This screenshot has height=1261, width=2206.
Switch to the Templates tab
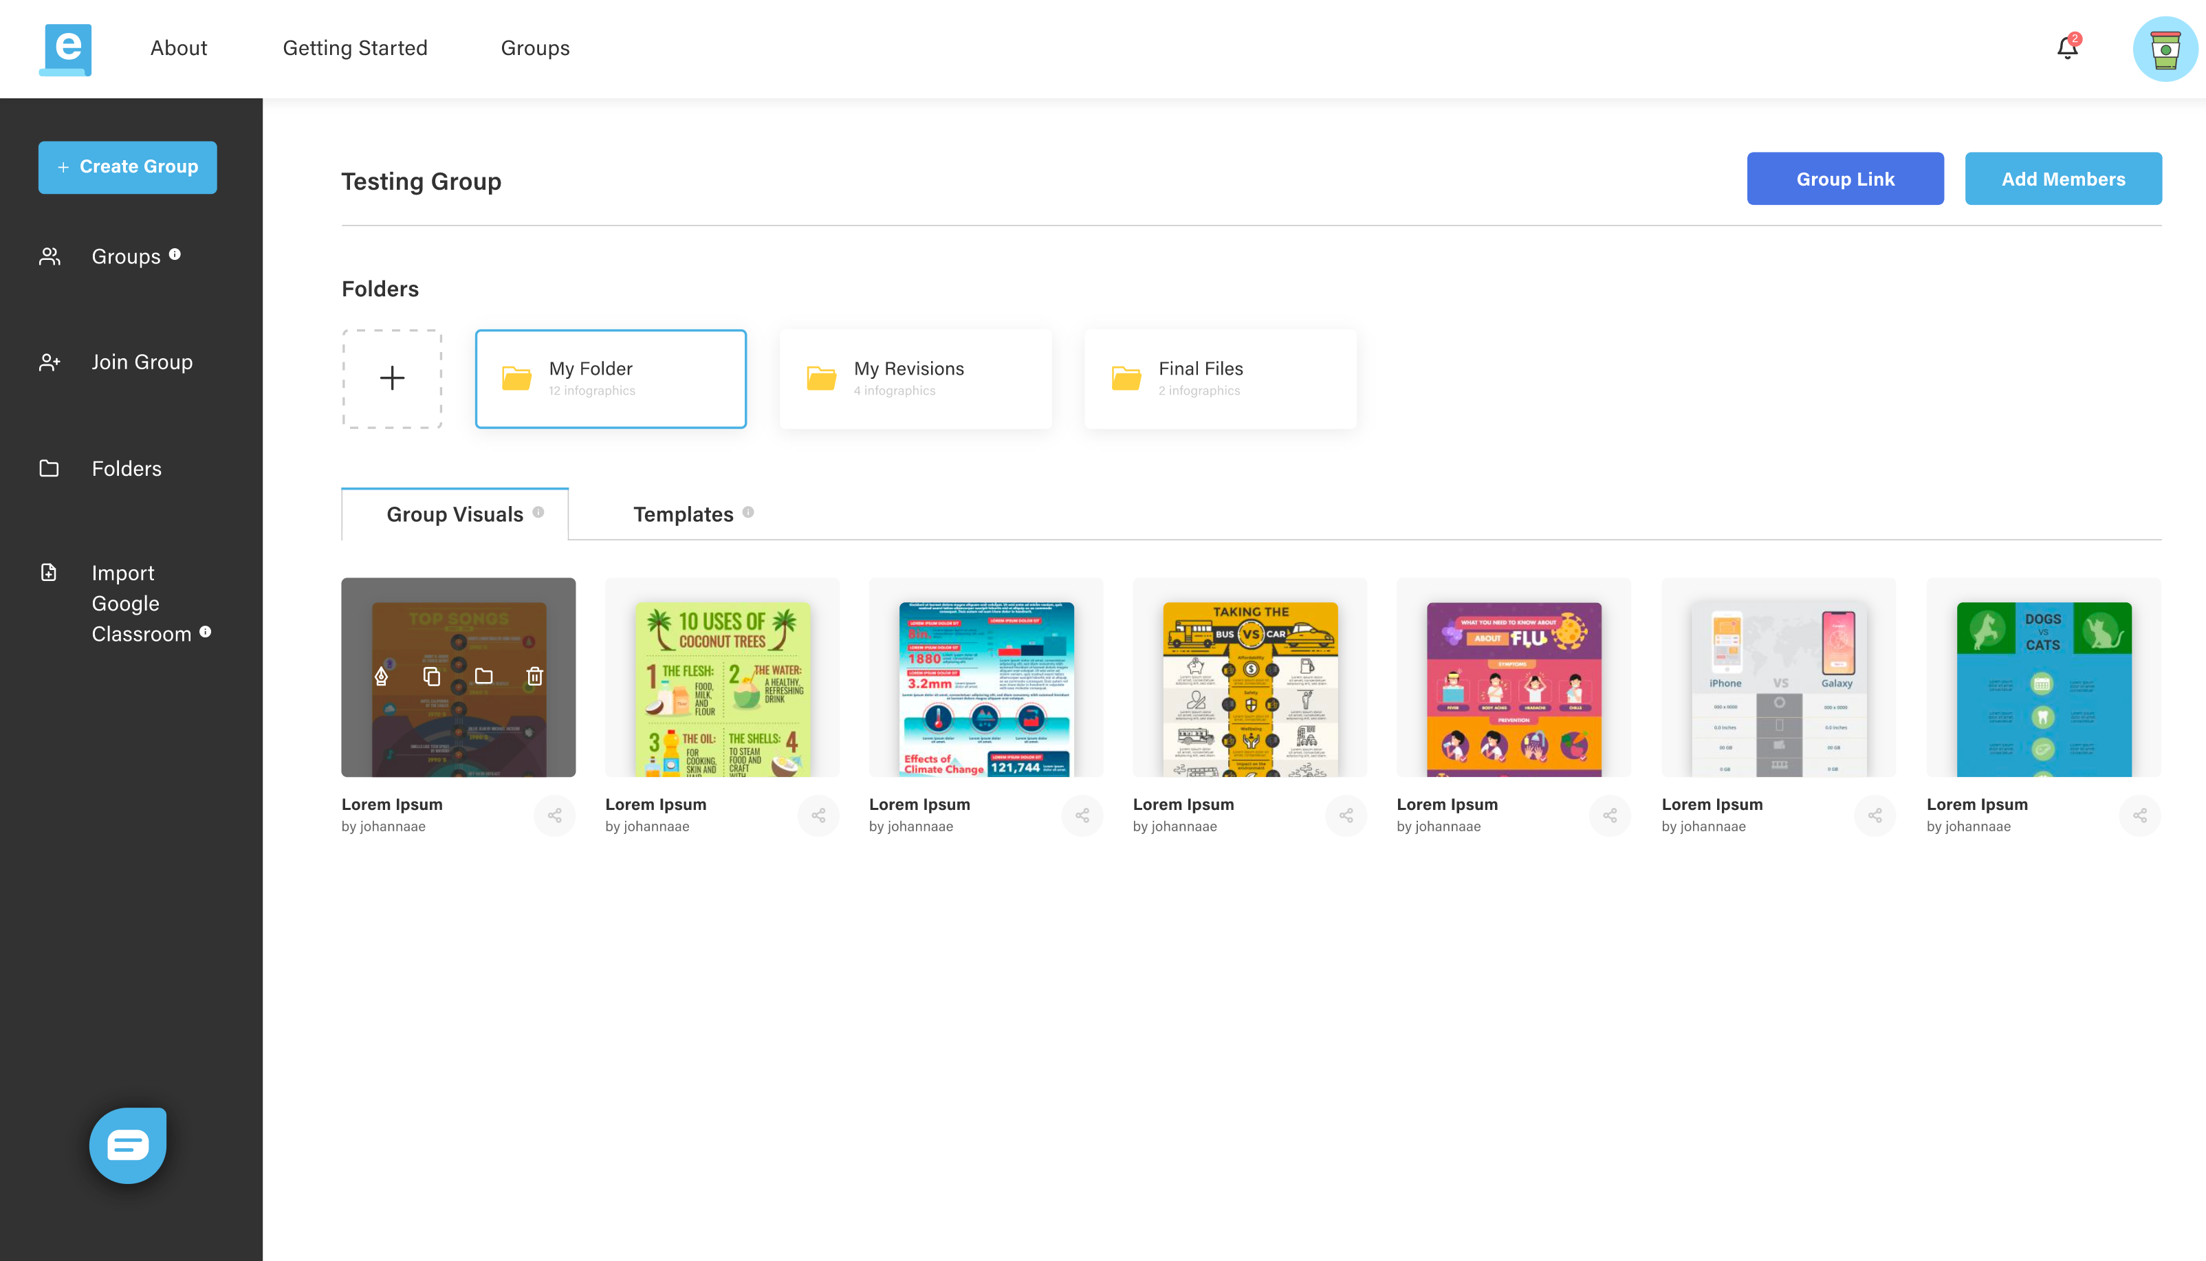(x=684, y=514)
